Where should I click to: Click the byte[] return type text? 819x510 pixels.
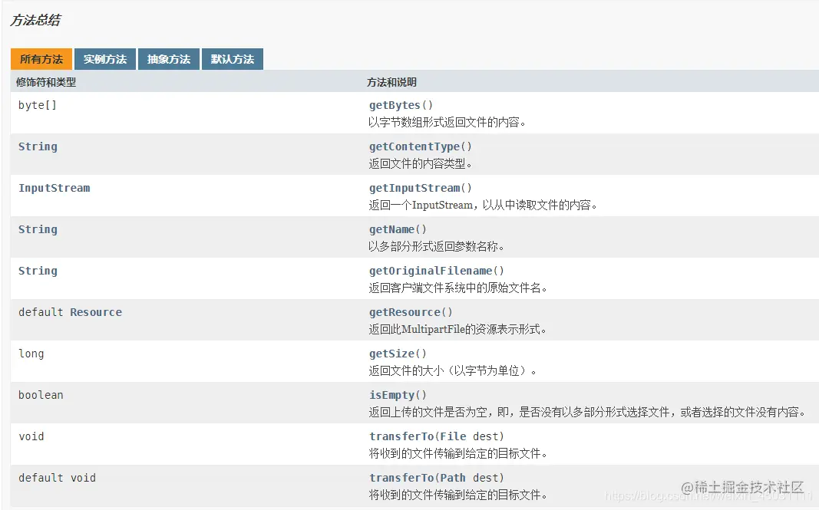click(38, 105)
